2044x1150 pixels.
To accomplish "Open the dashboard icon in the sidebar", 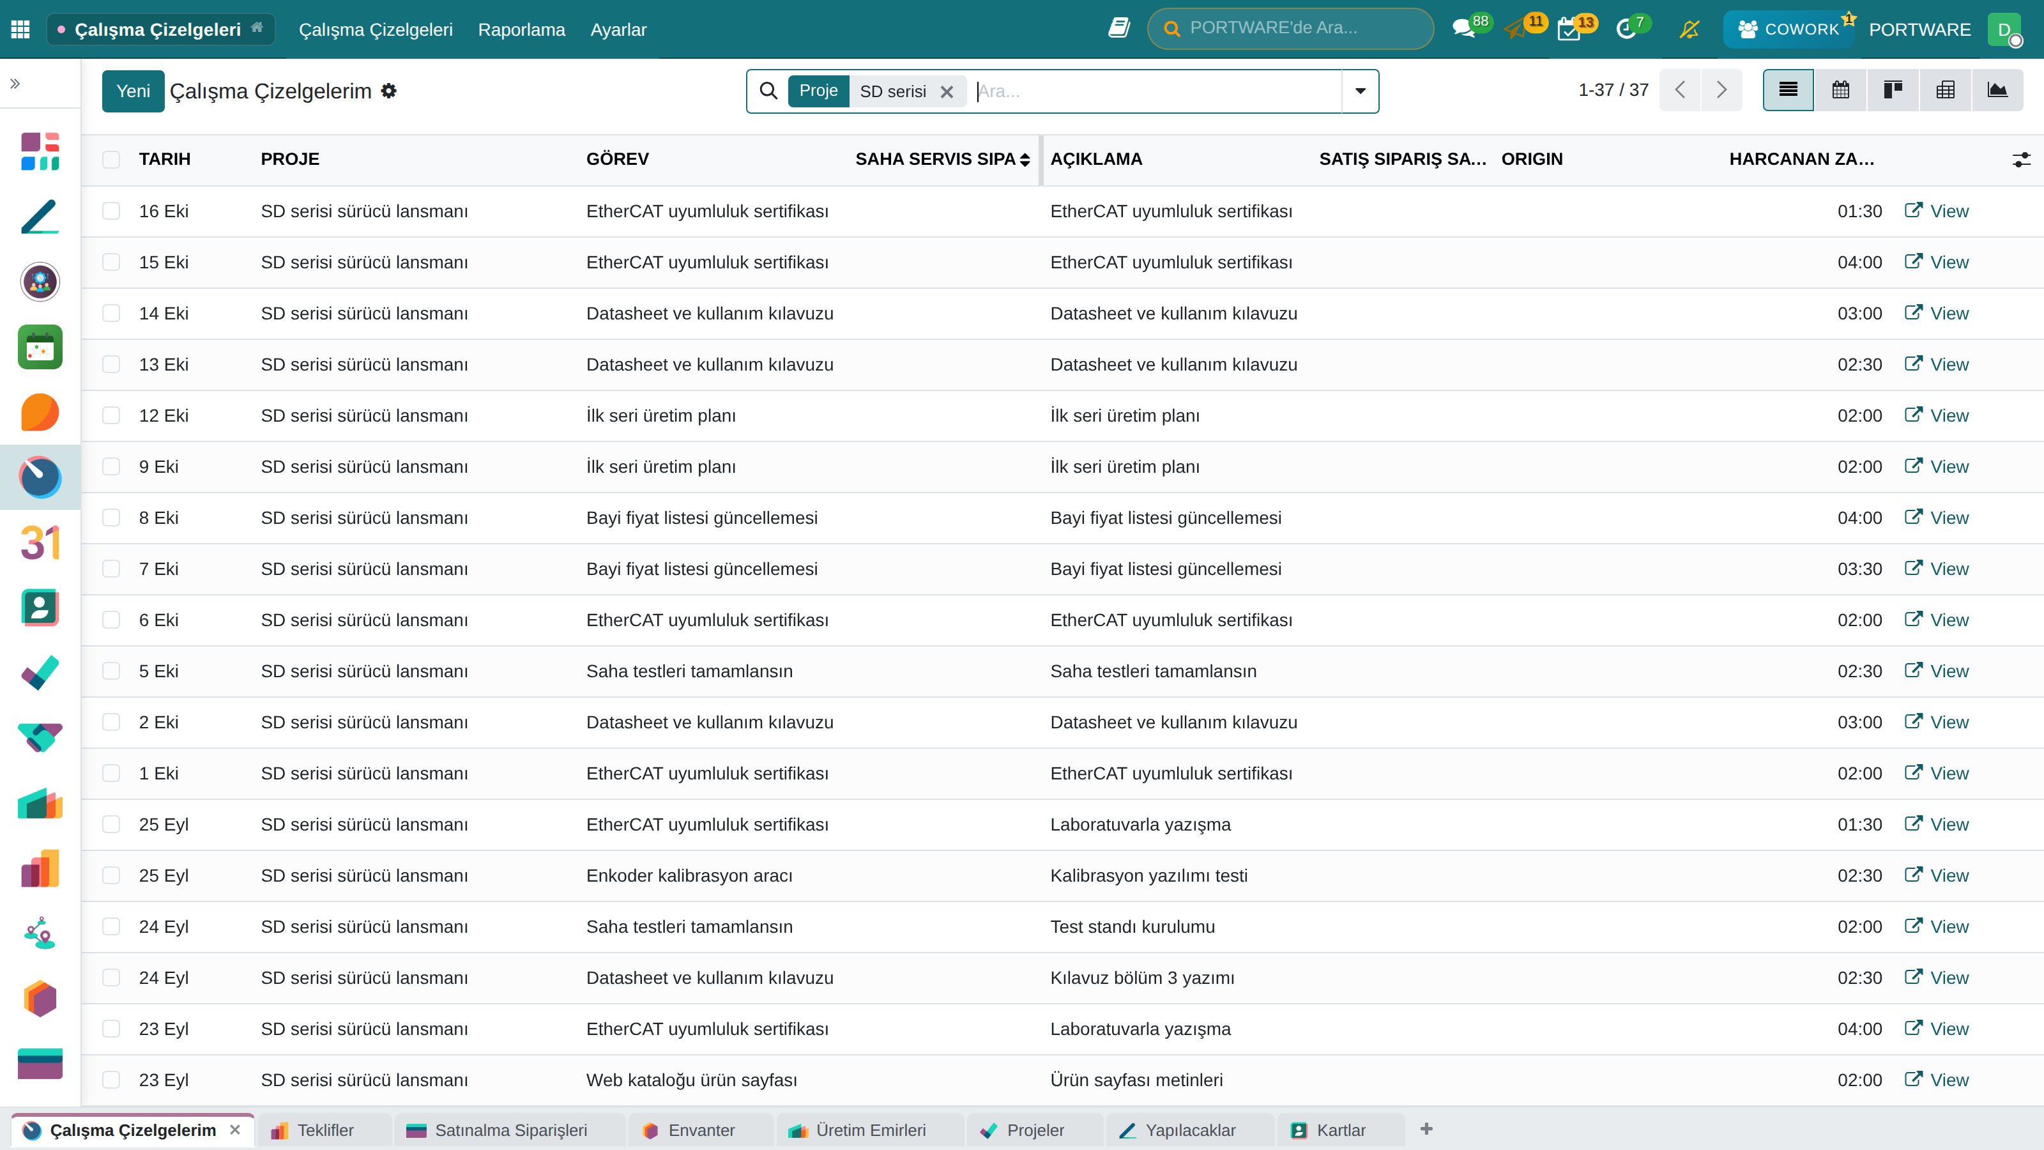I will pos(40,151).
